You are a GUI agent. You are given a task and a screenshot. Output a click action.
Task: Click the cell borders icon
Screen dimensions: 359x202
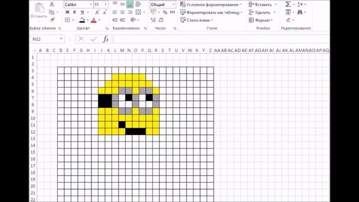67,20
